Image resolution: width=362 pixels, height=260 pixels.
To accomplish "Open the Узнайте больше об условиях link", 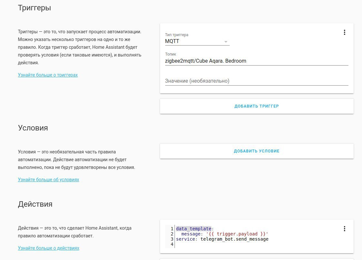I will coord(48,180).
